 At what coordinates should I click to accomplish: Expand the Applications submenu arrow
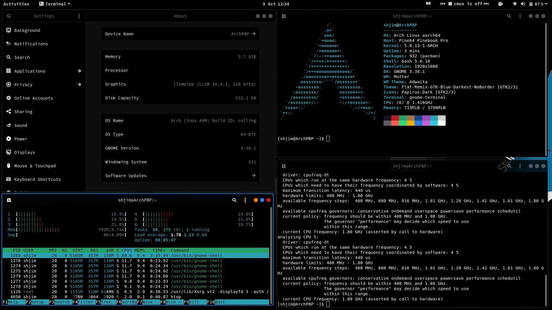(79, 71)
